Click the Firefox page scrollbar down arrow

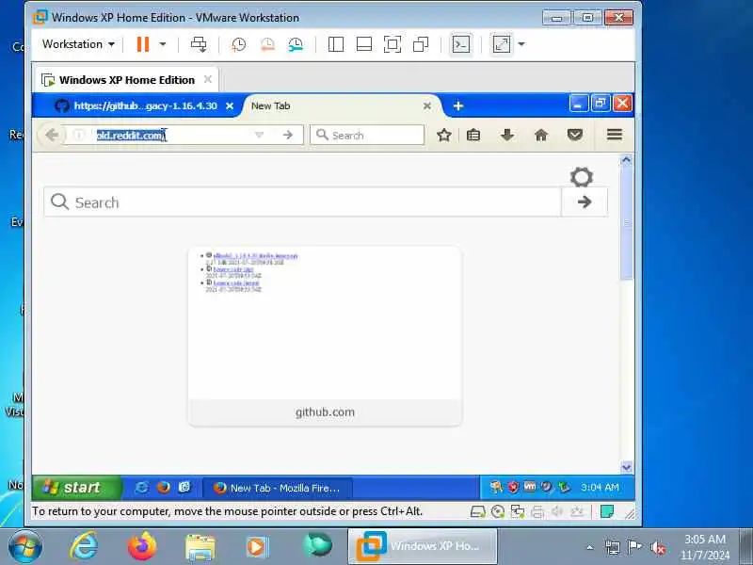(x=626, y=467)
